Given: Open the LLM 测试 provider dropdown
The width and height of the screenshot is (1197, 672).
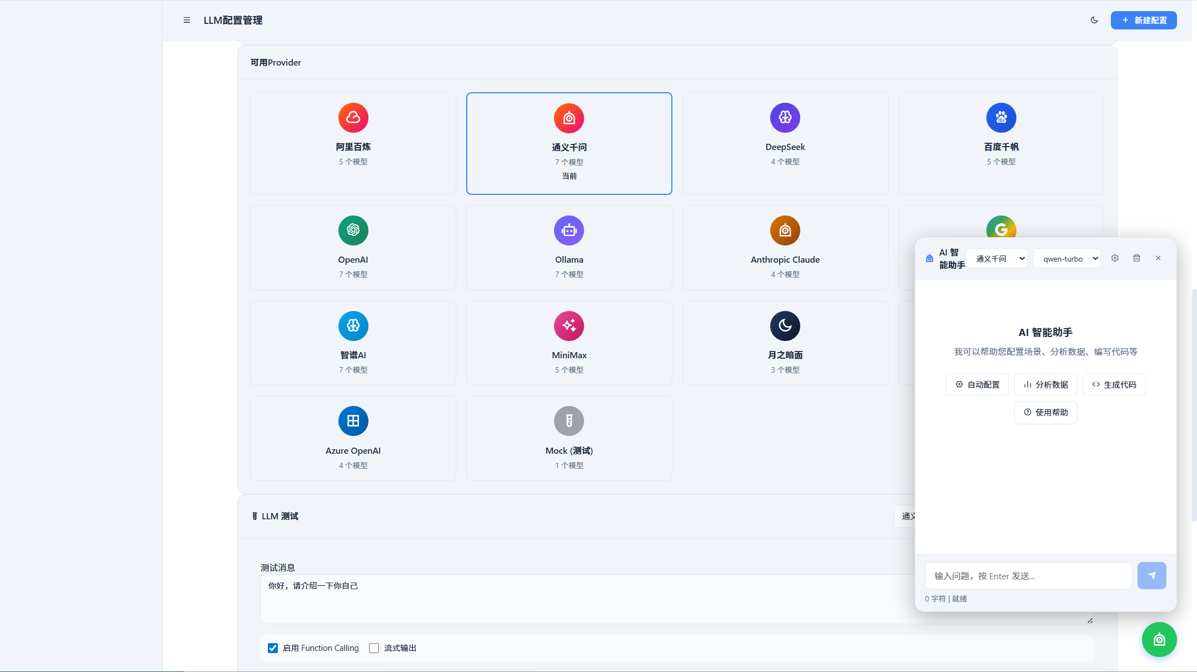Looking at the screenshot, I should [905, 516].
